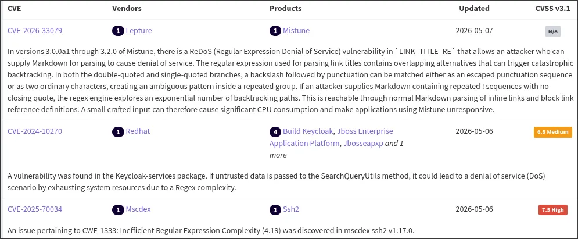Image resolution: width=578 pixels, height=239 pixels.
Task: Open the CVE-2025-70034 entry
Action: pyautogui.click(x=35, y=209)
